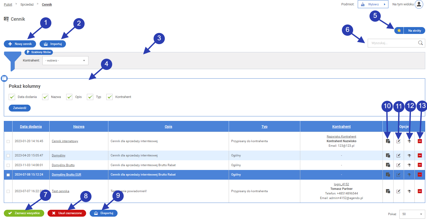This screenshot has width=427, height=221.
Task: Click the edit icon for Domyślny row
Action: coord(398,155)
